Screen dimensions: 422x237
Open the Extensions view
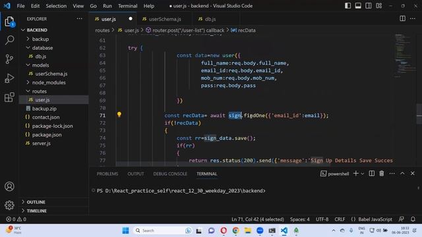pos(9,97)
